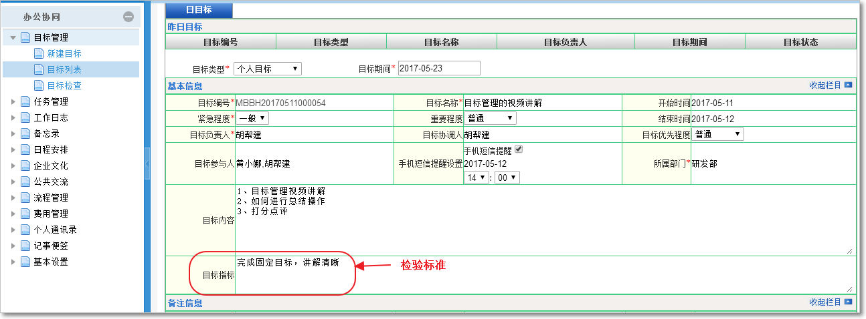This screenshot has height=319, width=866.
Task: Click the 收起栏目 icon in 备注信息 header
Action: click(848, 302)
